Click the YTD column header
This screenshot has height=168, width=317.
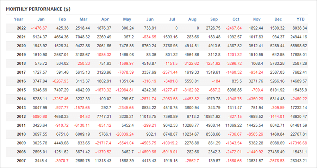(301, 19)
